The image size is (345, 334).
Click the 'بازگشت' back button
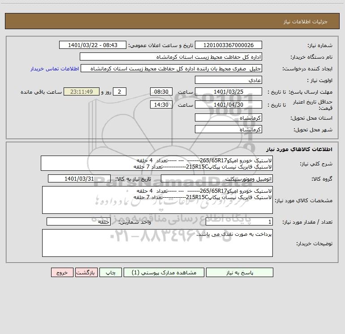[x=86, y=272]
